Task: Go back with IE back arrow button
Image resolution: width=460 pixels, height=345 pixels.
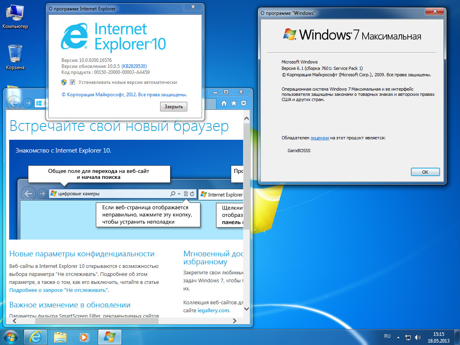Action: (x=14, y=103)
